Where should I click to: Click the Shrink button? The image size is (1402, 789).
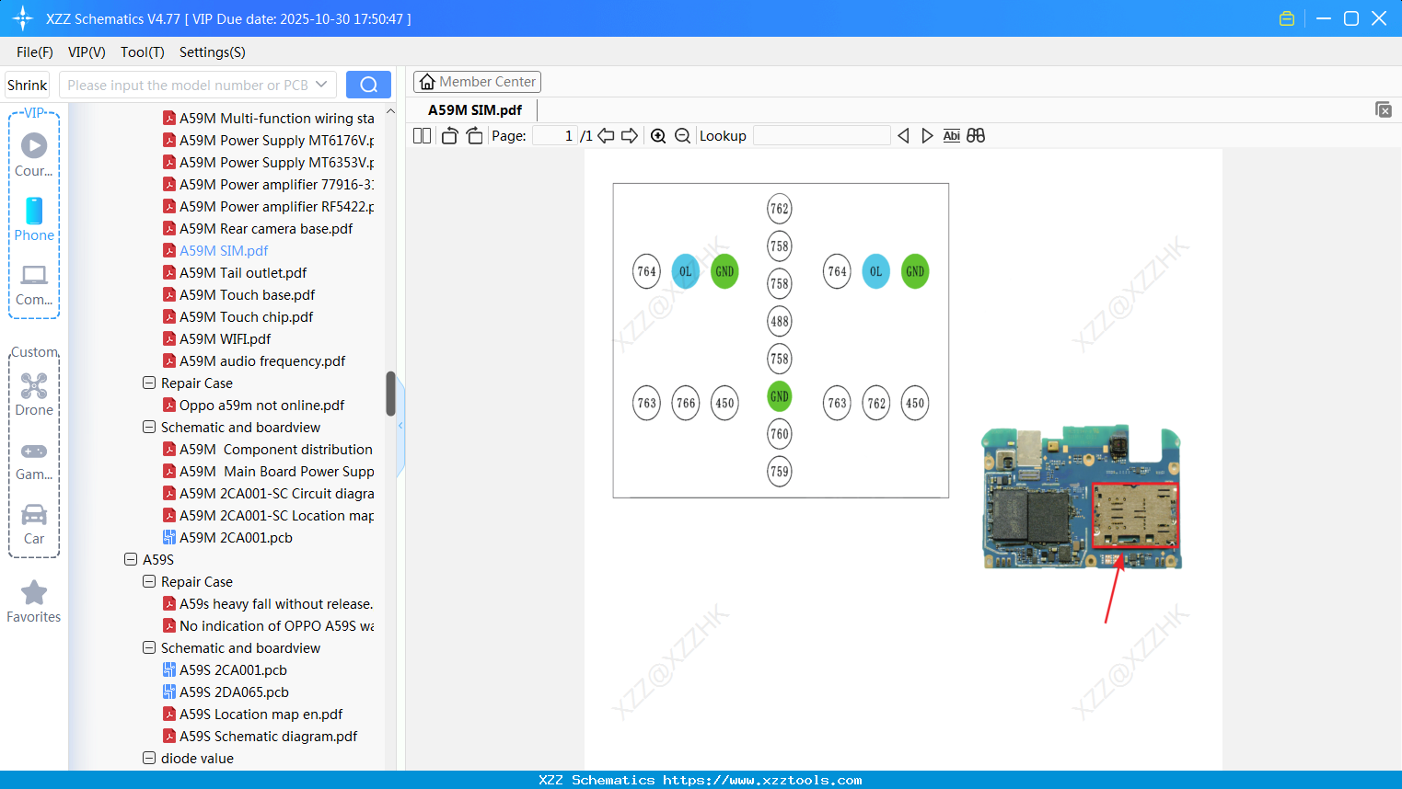[x=28, y=85]
